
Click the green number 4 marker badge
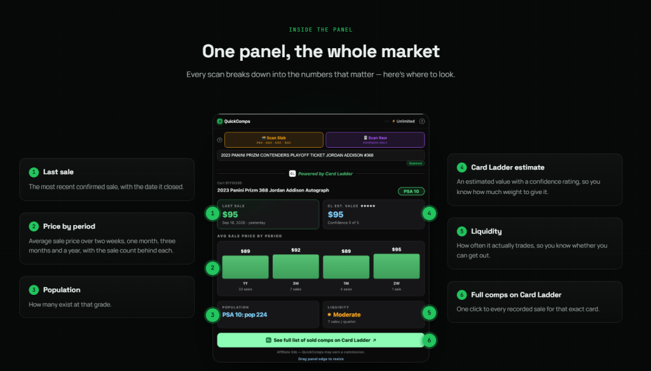click(x=429, y=213)
